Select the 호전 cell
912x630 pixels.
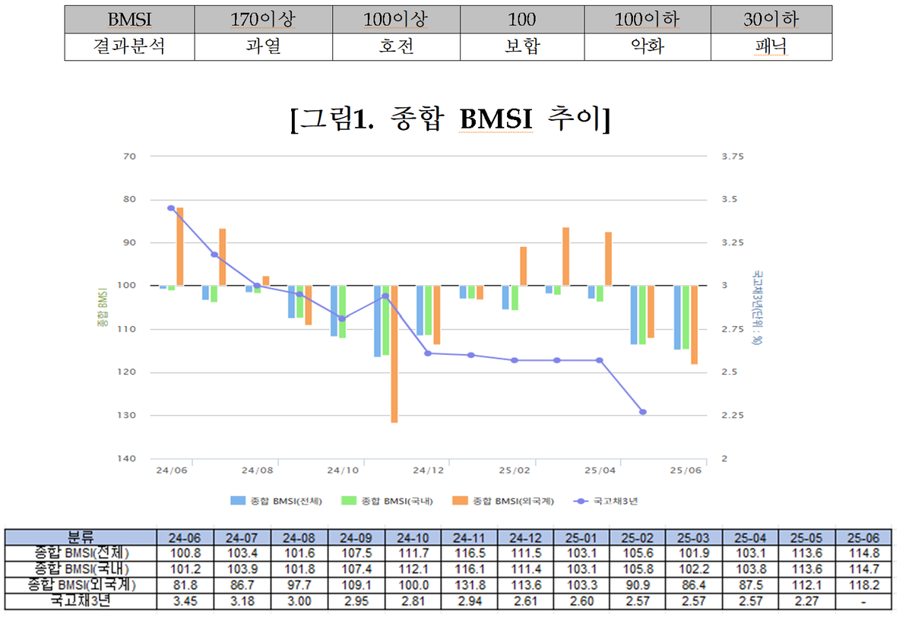click(396, 46)
